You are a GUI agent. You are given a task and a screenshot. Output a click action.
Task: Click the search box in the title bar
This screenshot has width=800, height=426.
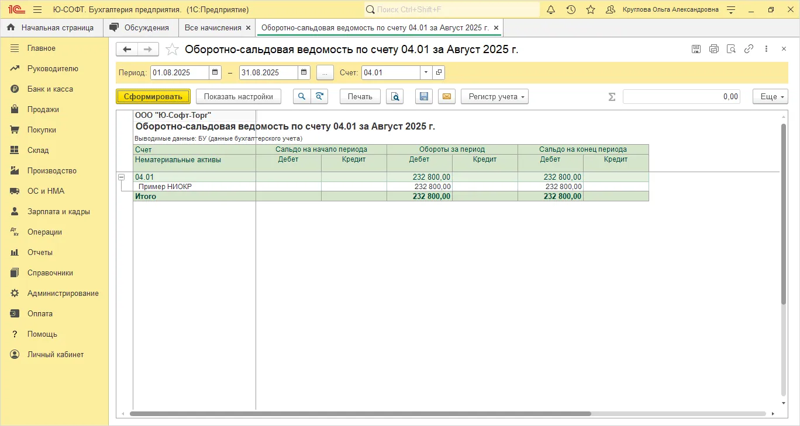[x=451, y=9]
